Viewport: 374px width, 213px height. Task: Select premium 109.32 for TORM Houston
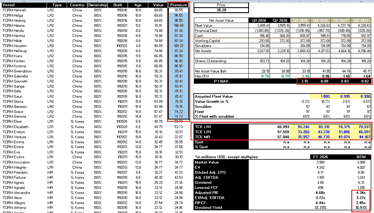click(178, 46)
